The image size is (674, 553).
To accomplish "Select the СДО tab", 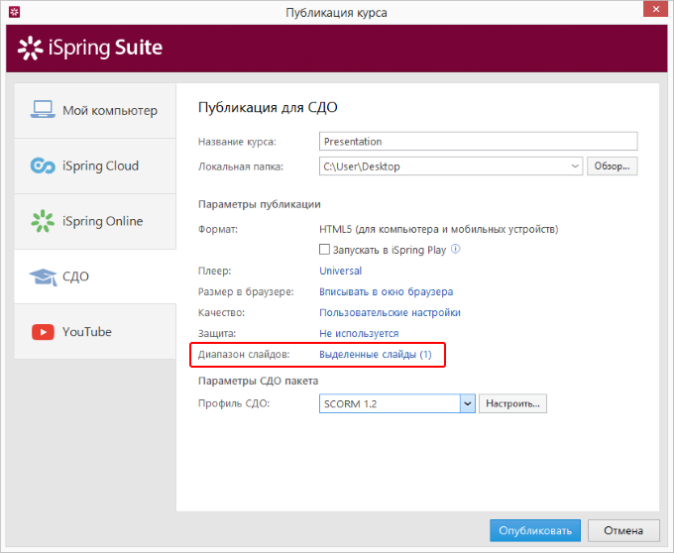I will pyautogui.click(x=95, y=276).
